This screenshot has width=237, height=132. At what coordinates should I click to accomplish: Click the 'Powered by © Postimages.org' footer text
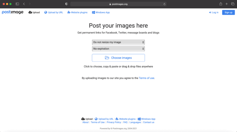(118, 128)
